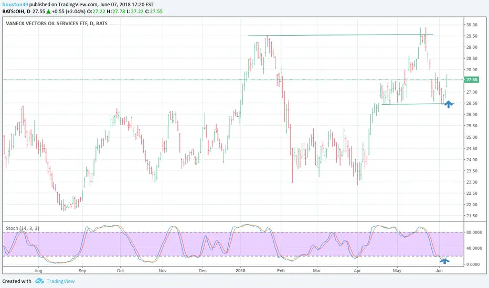Click the 21.50 price axis label
489x288 pixels.
472,216
